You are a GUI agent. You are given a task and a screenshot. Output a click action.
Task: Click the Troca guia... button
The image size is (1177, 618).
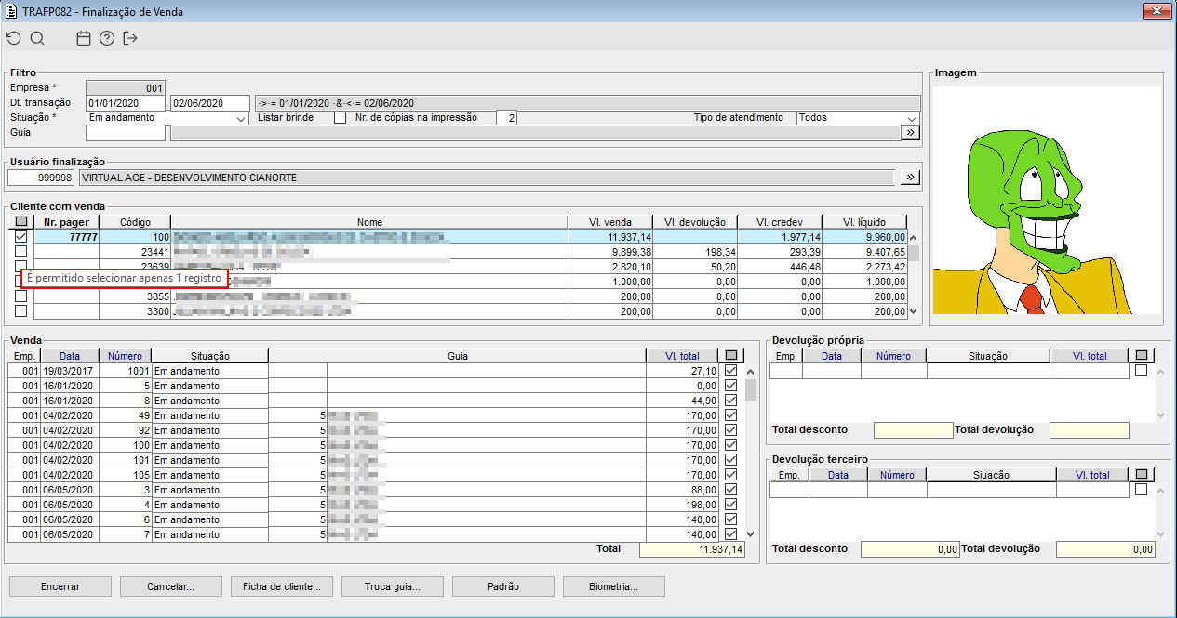pyautogui.click(x=393, y=586)
